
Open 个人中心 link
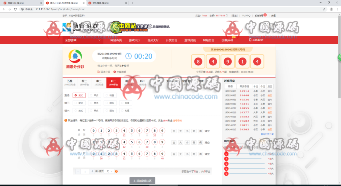click(246, 15)
